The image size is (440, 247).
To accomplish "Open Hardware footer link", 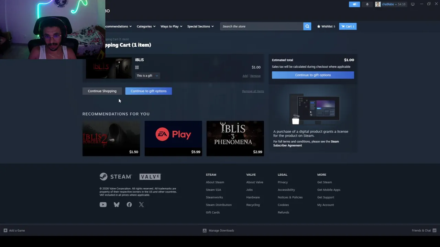I will 253,197.
